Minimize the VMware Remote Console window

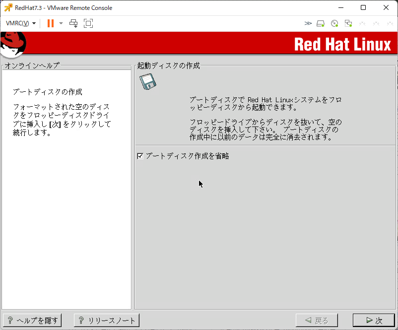(341, 7)
